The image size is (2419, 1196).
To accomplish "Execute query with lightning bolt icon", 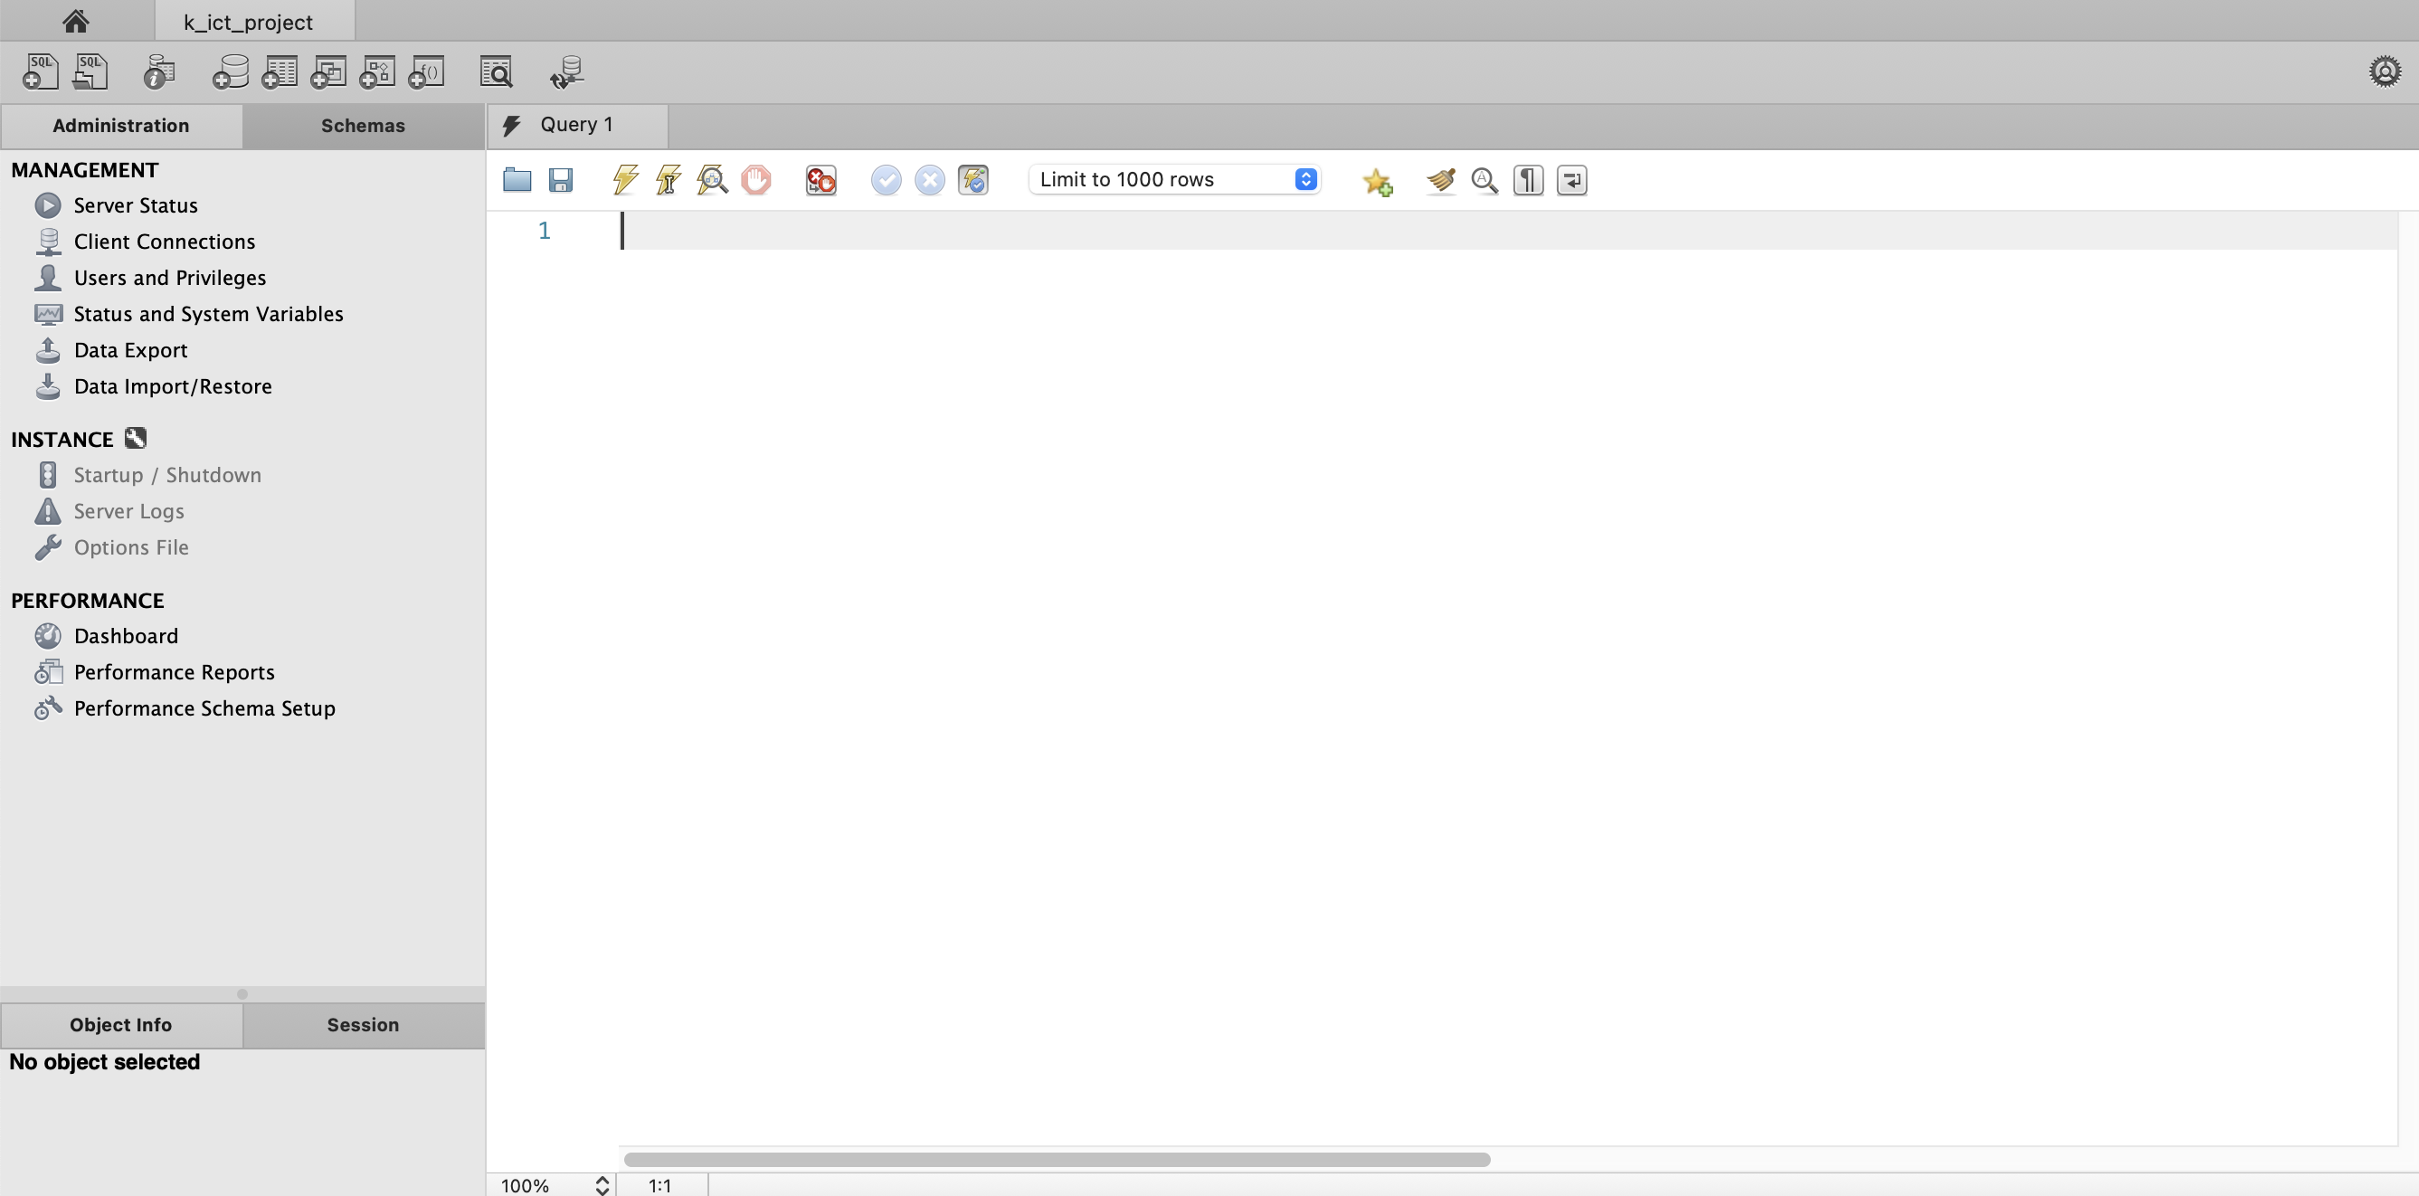I will 625,179.
